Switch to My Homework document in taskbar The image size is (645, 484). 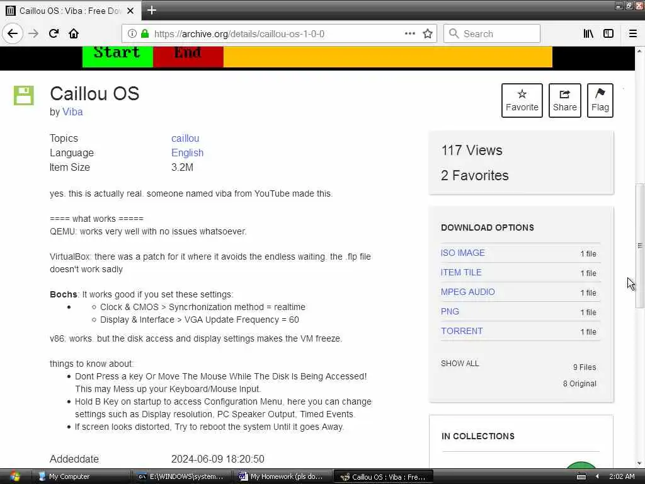click(x=283, y=476)
